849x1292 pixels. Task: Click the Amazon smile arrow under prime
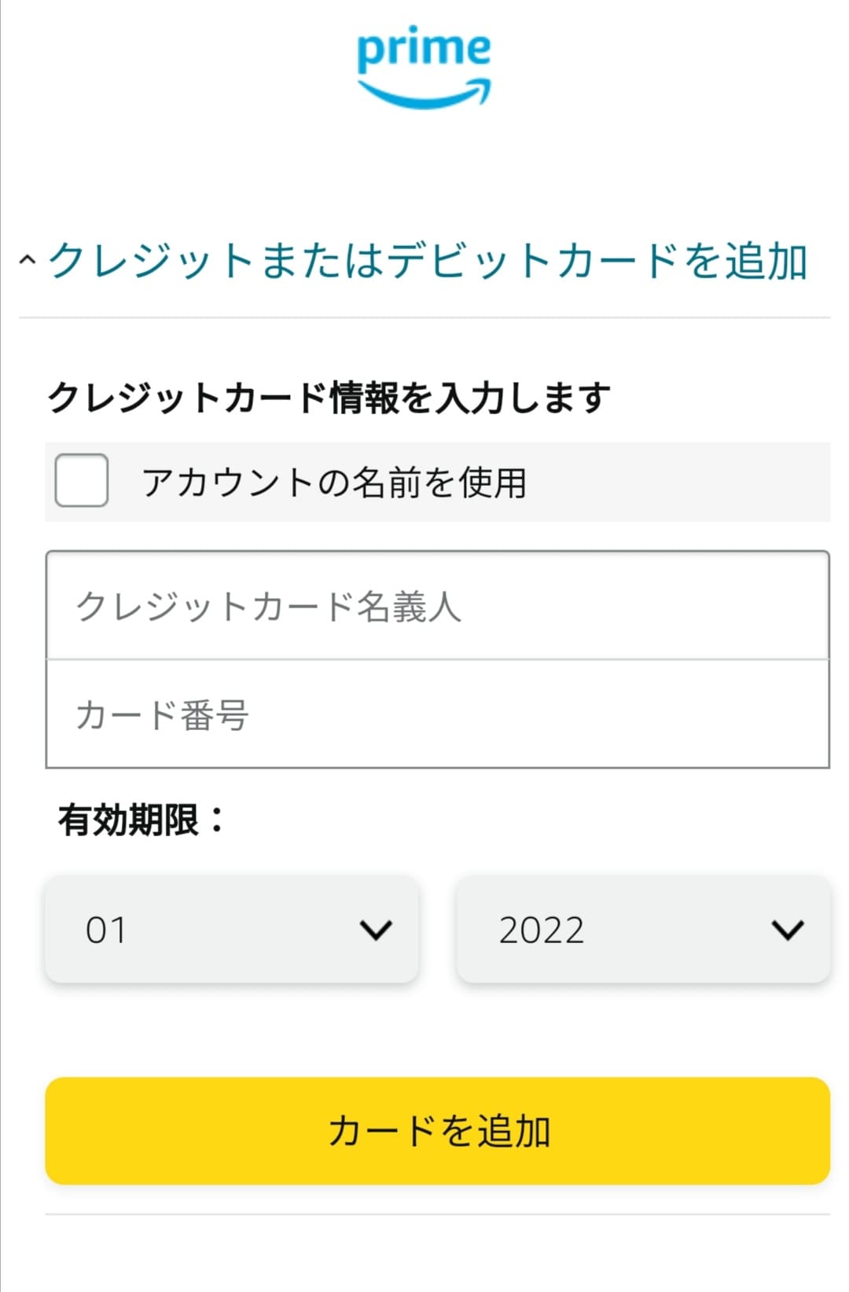click(x=425, y=93)
